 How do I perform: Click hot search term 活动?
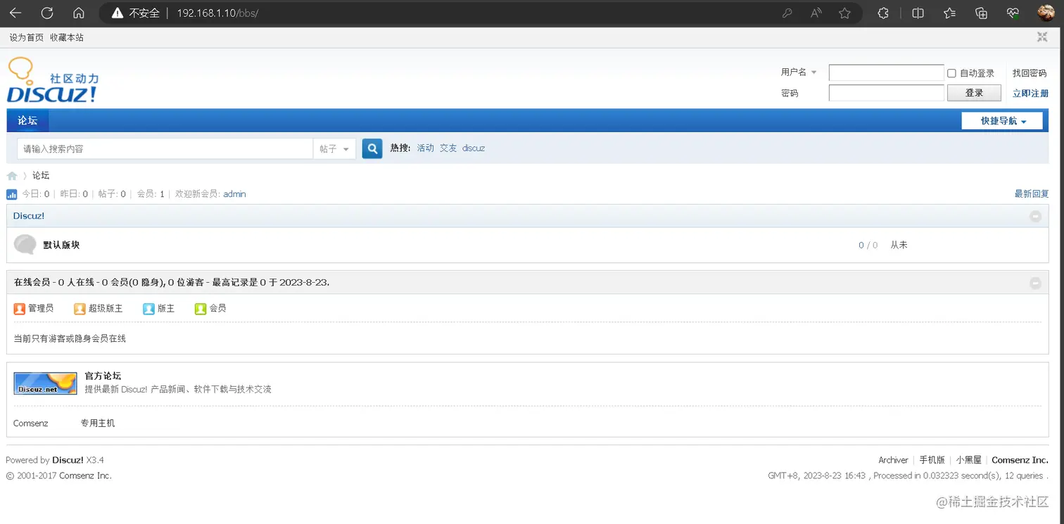coord(426,148)
